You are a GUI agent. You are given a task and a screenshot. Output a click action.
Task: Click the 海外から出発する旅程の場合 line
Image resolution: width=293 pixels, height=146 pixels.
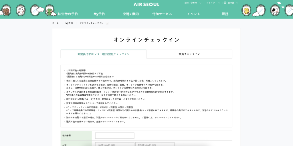(x=124, y=118)
